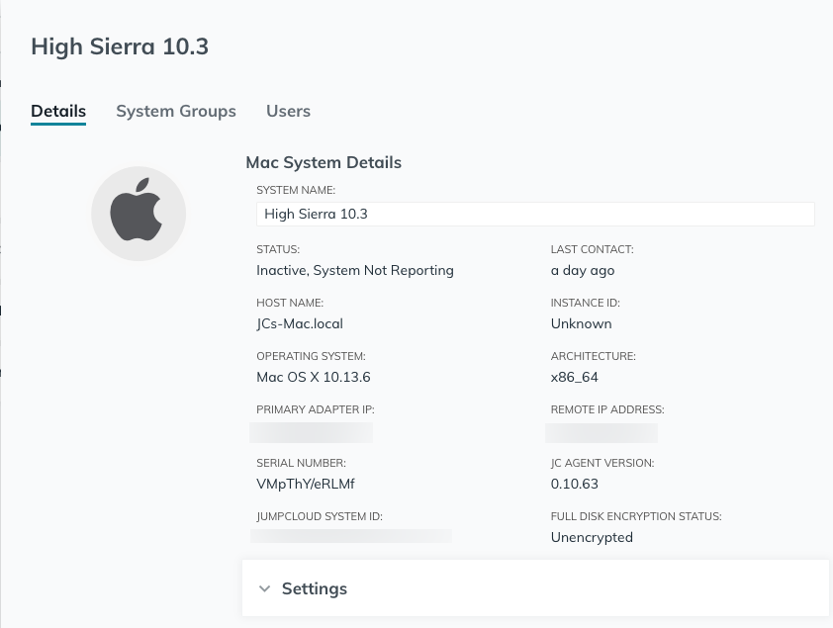Click the HOST NAME field label

pyautogui.click(x=290, y=303)
